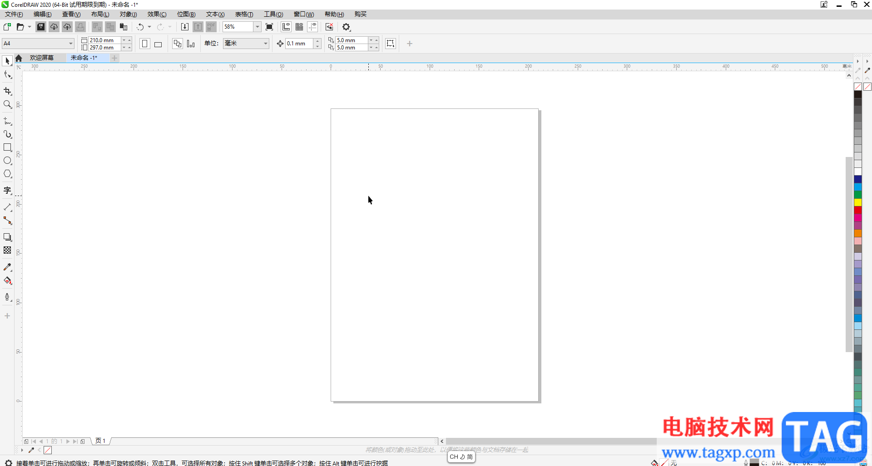
Task: Expand the Open file arrow dropdown
Action: click(x=30, y=27)
